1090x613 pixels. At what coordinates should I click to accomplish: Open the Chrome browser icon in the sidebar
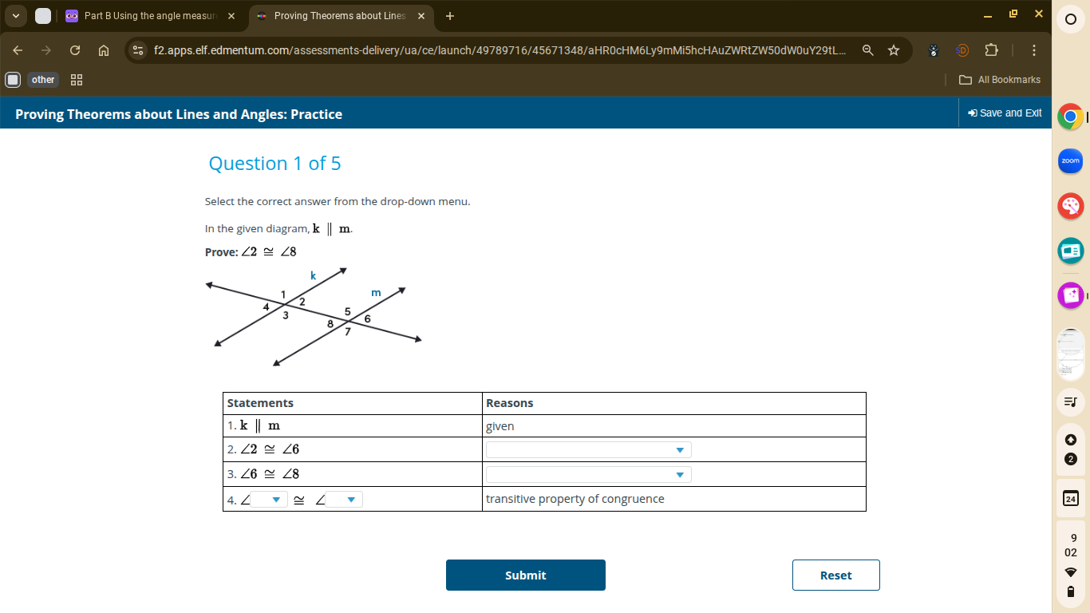click(1070, 117)
